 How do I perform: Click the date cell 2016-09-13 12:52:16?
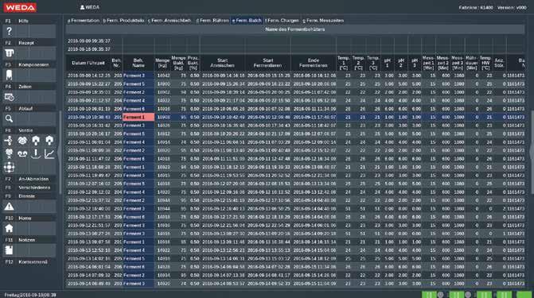(x=88, y=250)
